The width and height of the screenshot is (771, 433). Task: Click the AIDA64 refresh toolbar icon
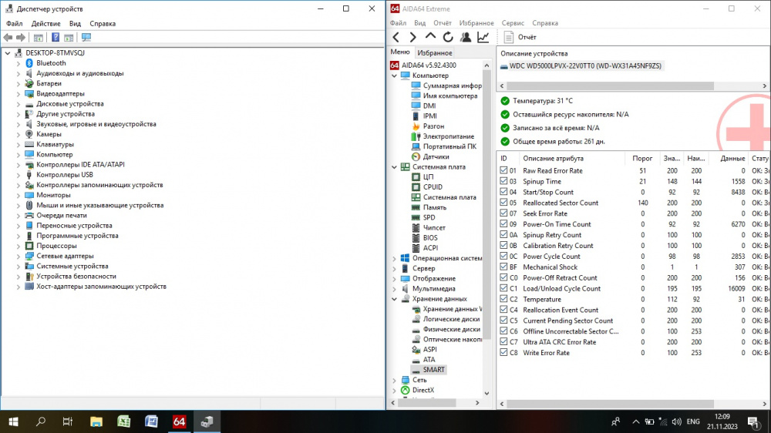pos(448,37)
